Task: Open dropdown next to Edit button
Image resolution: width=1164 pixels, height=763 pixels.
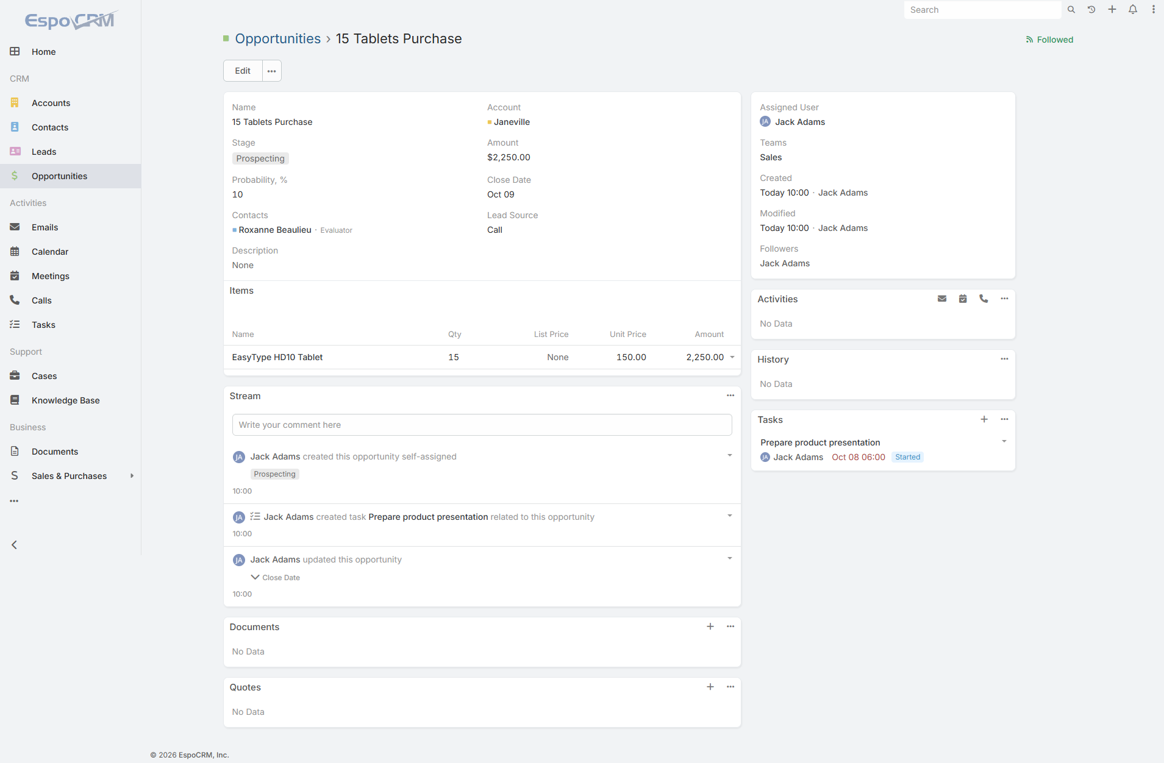Action: (272, 71)
